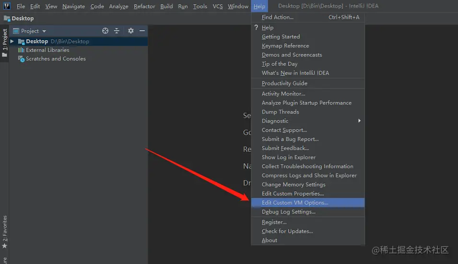Open Project panel gear settings
This screenshot has width=458, height=264.
(x=130, y=31)
